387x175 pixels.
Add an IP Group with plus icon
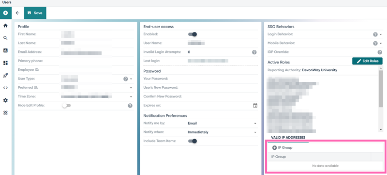pyautogui.click(x=274, y=148)
